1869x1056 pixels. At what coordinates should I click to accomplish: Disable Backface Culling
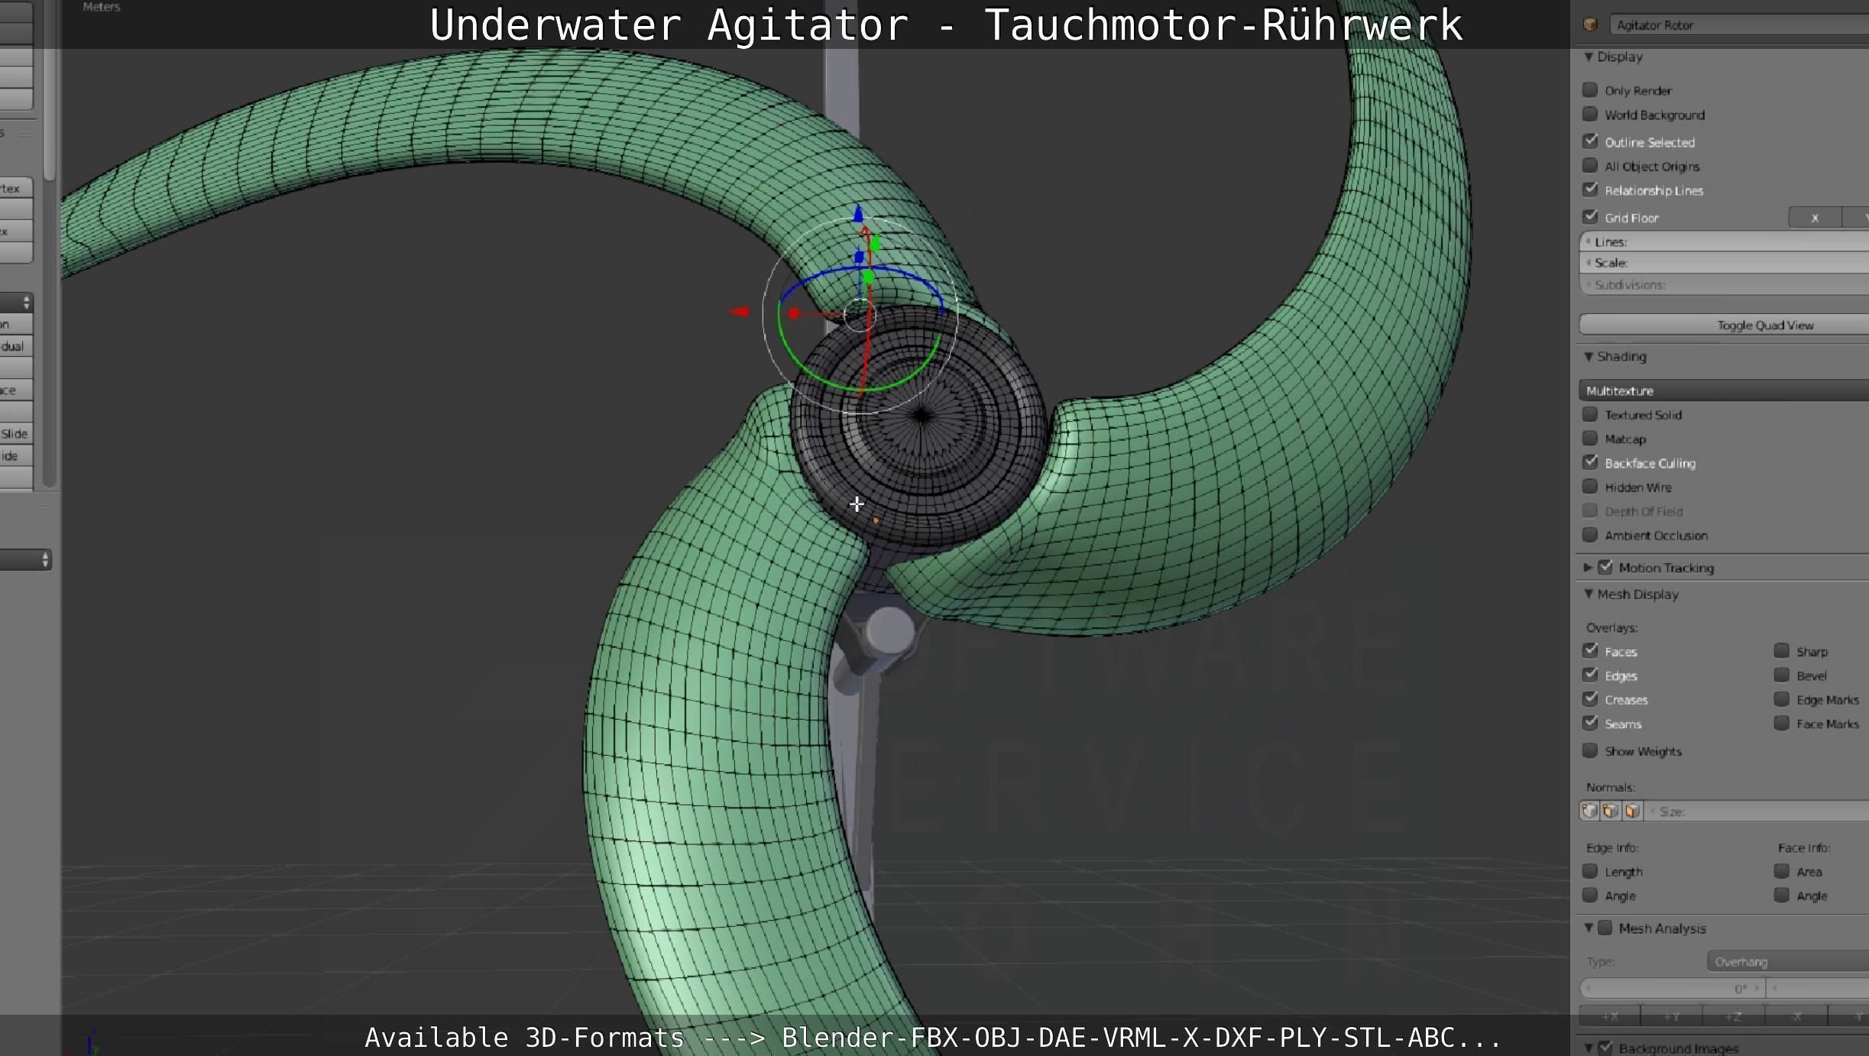1590,462
